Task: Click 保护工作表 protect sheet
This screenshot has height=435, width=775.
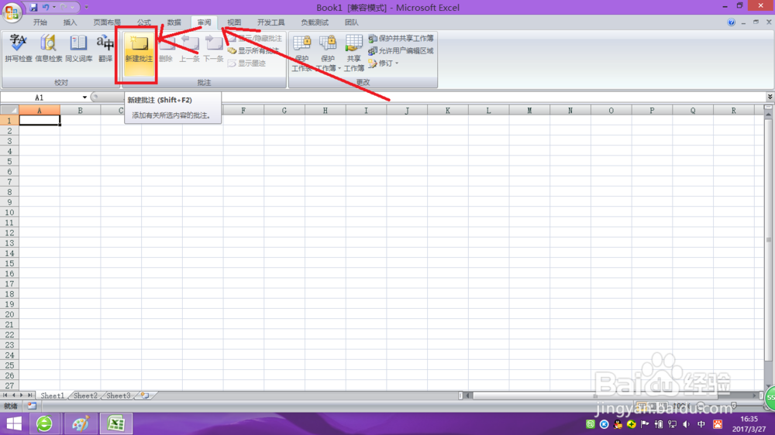Action: click(x=301, y=53)
